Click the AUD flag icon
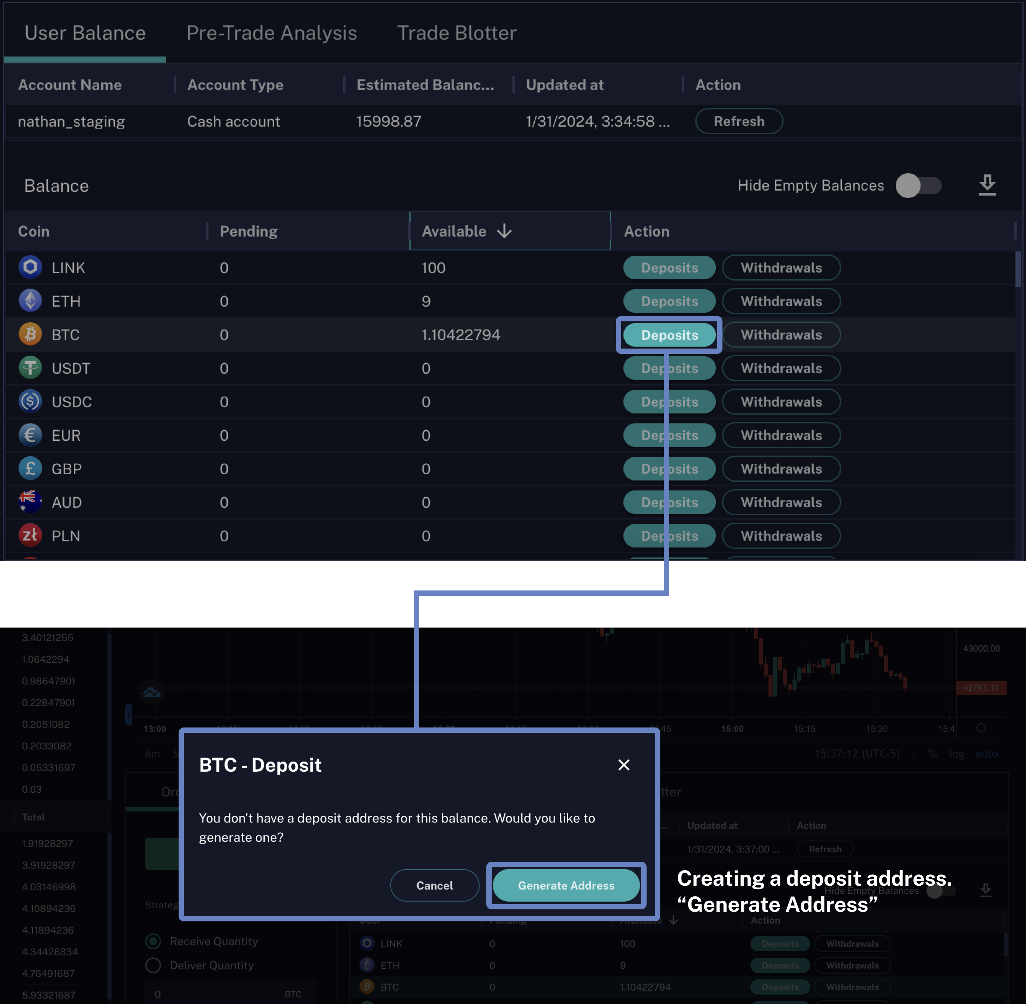 tap(30, 502)
